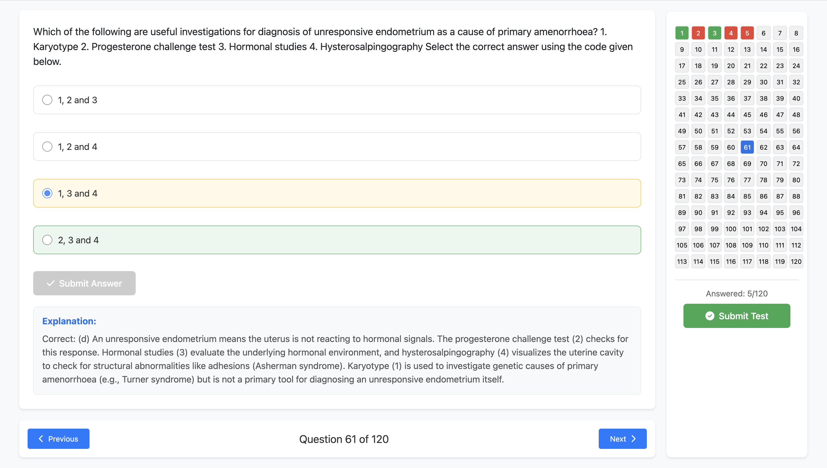Click the check-circle icon on Submit Test
This screenshot has height=468, width=827.
710,316
